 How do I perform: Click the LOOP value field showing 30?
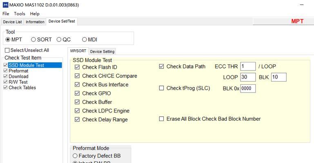coord(248,77)
